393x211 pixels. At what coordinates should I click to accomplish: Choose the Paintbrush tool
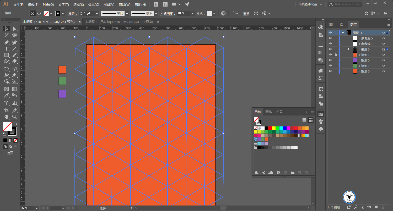tap(14, 55)
